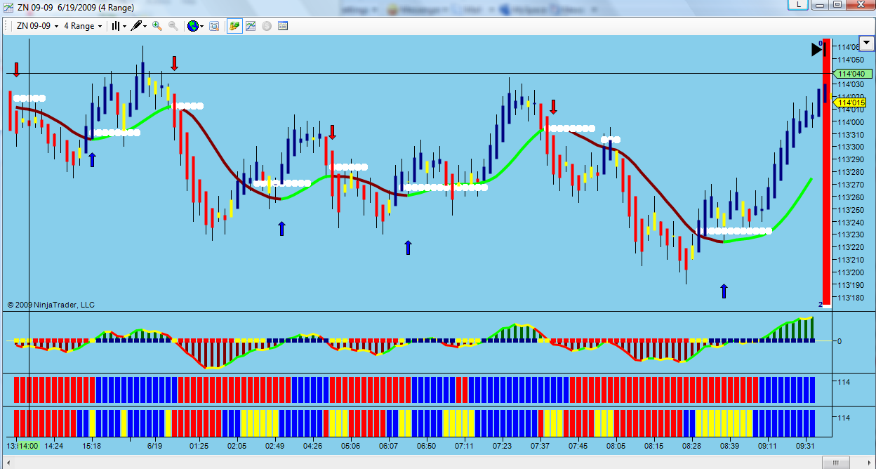The height and width of the screenshot is (469, 876).
Task: Click the 113'280 price axis label
Action: click(851, 173)
